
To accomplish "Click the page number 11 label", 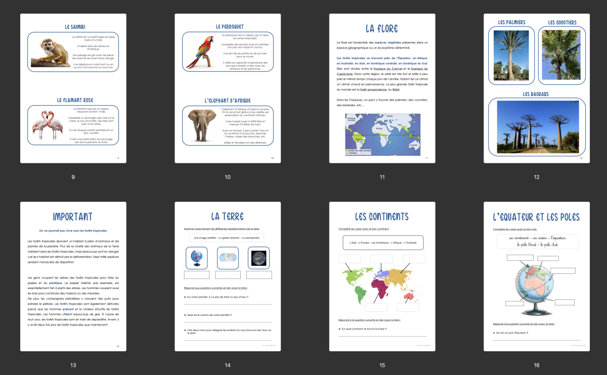I will 382,177.
